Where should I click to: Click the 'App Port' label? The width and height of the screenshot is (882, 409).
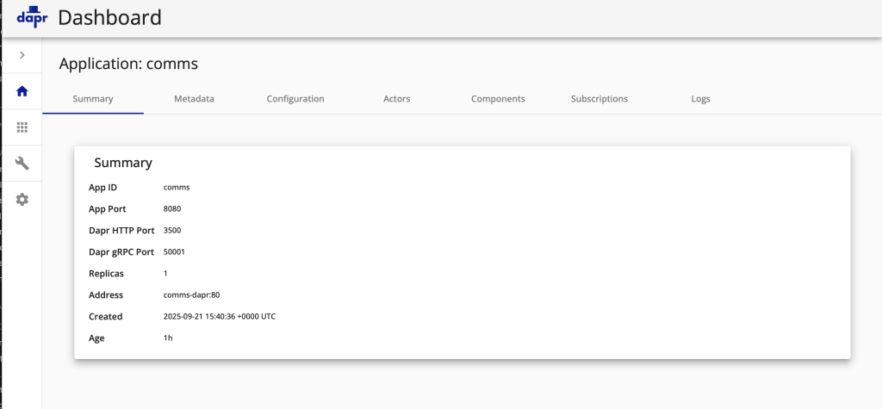pos(108,208)
